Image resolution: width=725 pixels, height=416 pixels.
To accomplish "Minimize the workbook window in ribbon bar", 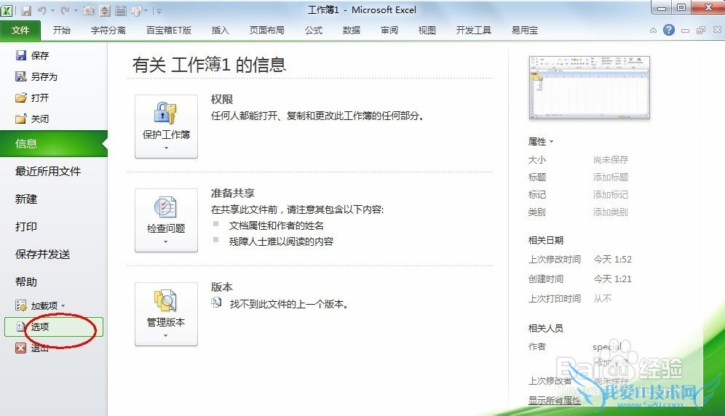I will 685,31.
